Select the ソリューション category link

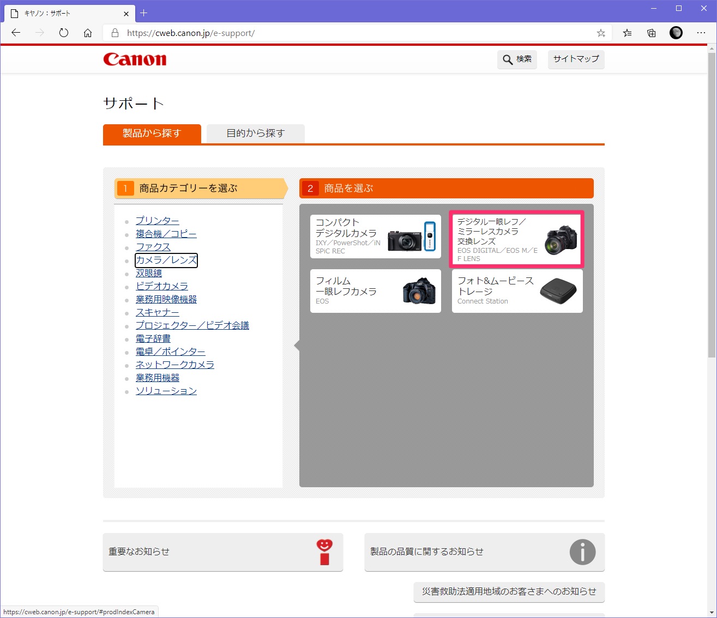click(166, 391)
